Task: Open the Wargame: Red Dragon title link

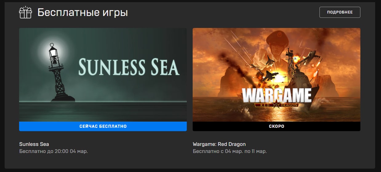Action: tap(219, 144)
